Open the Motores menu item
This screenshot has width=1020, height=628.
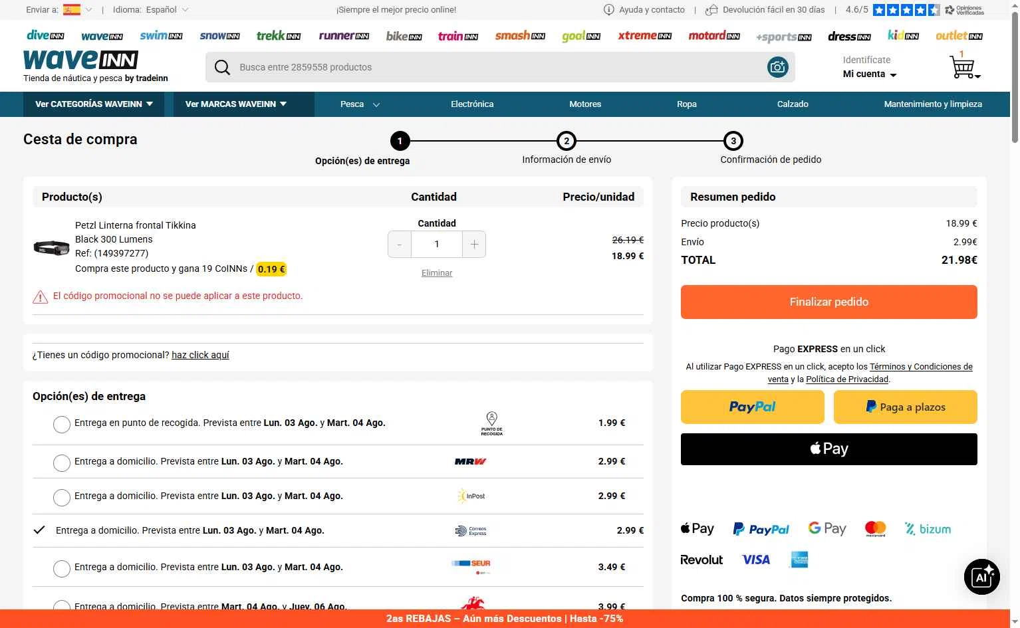(x=585, y=104)
